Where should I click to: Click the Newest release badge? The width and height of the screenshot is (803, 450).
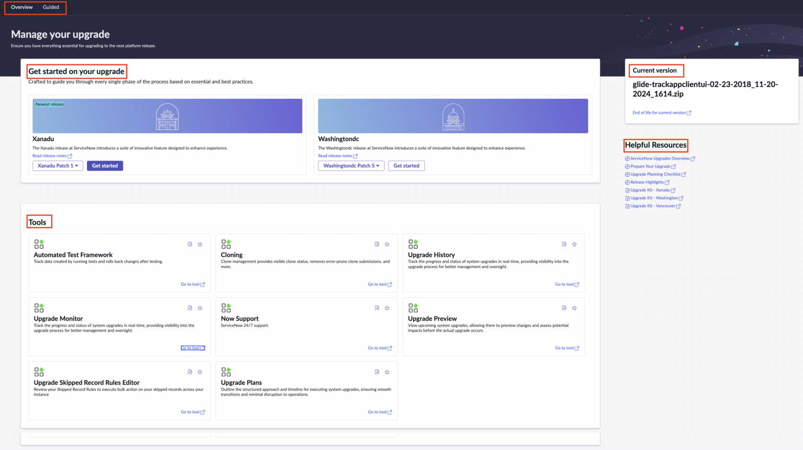pos(49,104)
